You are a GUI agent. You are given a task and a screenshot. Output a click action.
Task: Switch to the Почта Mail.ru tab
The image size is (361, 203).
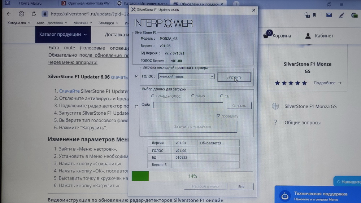[30, 4]
